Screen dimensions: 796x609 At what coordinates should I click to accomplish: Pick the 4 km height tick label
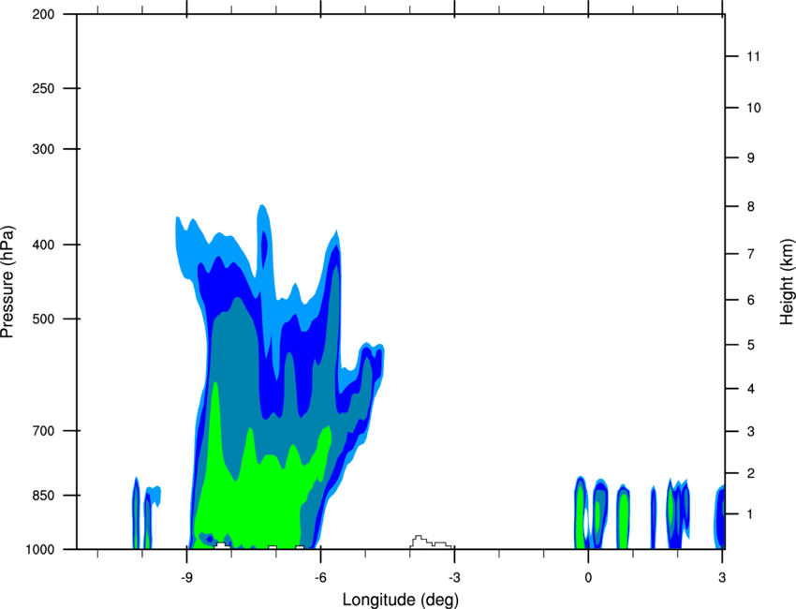(x=751, y=389)
